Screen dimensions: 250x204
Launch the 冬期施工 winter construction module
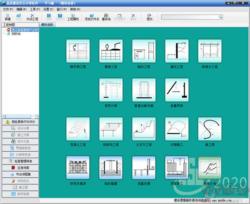177,129
